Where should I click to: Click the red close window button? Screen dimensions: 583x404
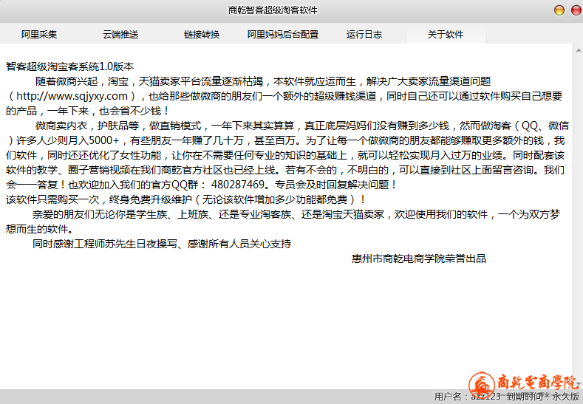[576, 10]
